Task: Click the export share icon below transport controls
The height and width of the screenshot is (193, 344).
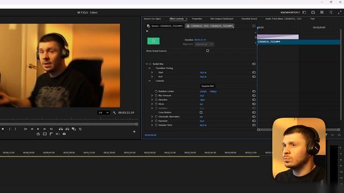Action: click(38, 134)
